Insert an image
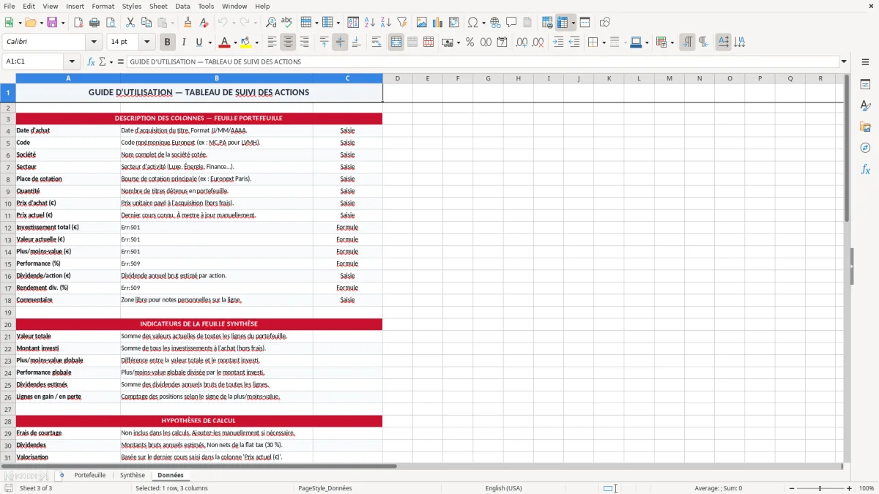The image size is (879, 494). coord(422,23)
